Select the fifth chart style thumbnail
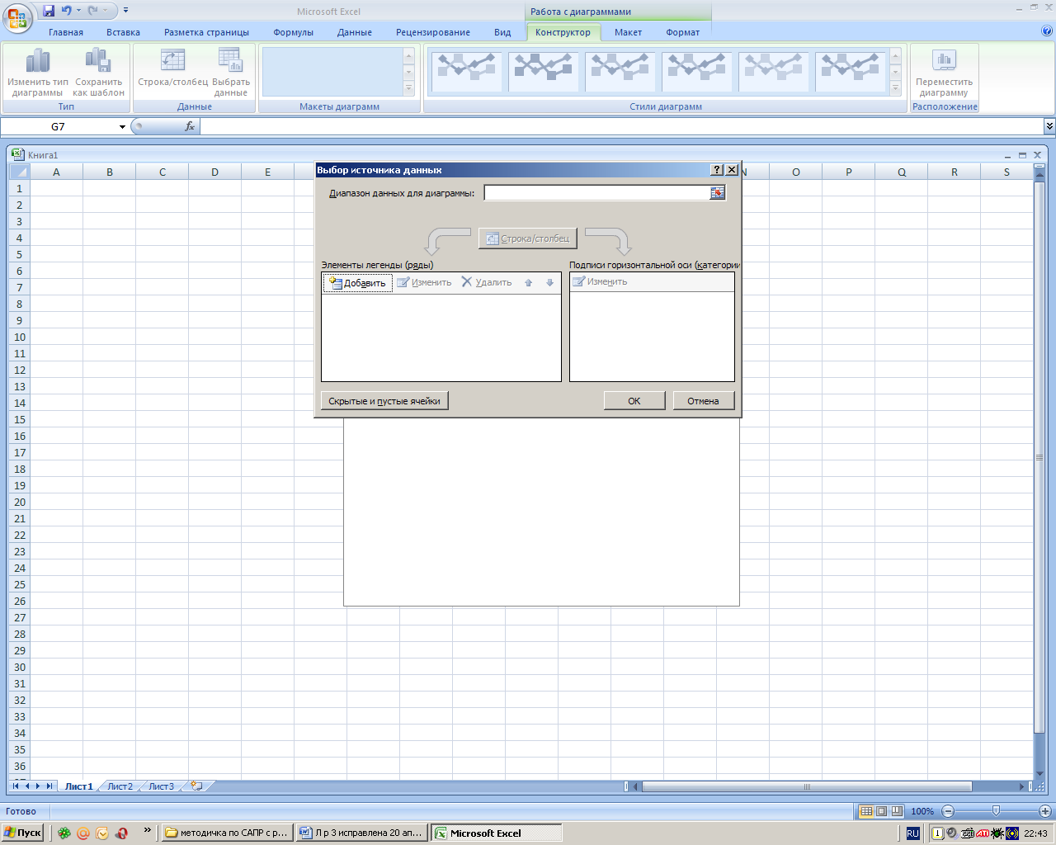The width and height of the screenshot is (1056, 845). [x=773, y=71]
